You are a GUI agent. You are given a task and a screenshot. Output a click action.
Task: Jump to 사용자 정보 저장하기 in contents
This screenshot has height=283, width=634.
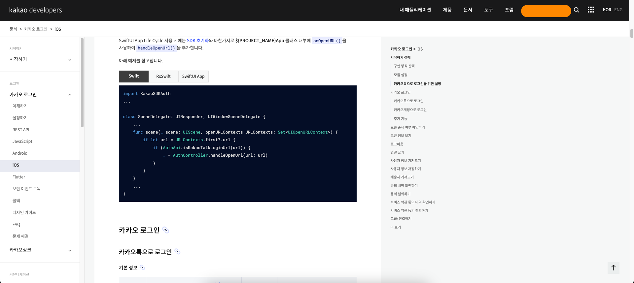pyautogui.click(x=406, y=169)
